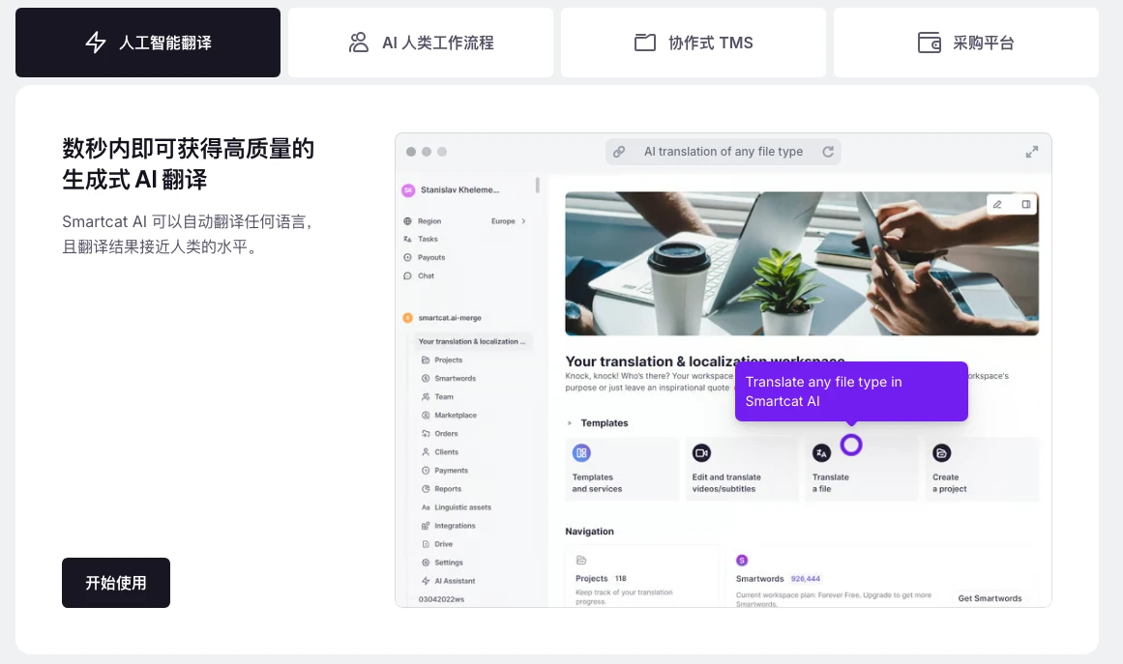
Task: Click the 开始使用 button
Action: coord(116,583)
